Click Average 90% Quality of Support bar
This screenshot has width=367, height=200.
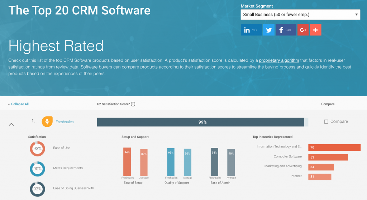coord(187,162)
